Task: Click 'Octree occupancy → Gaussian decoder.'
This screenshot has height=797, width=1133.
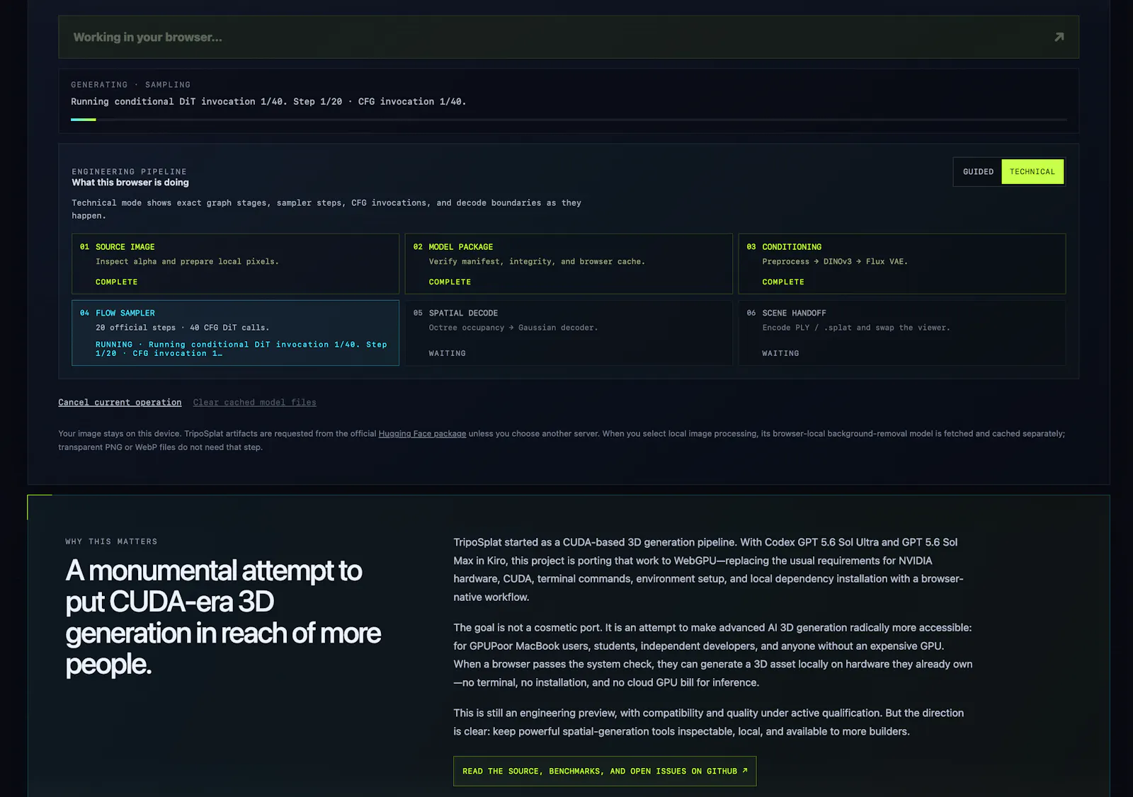Action: click(x=513, y=328)
